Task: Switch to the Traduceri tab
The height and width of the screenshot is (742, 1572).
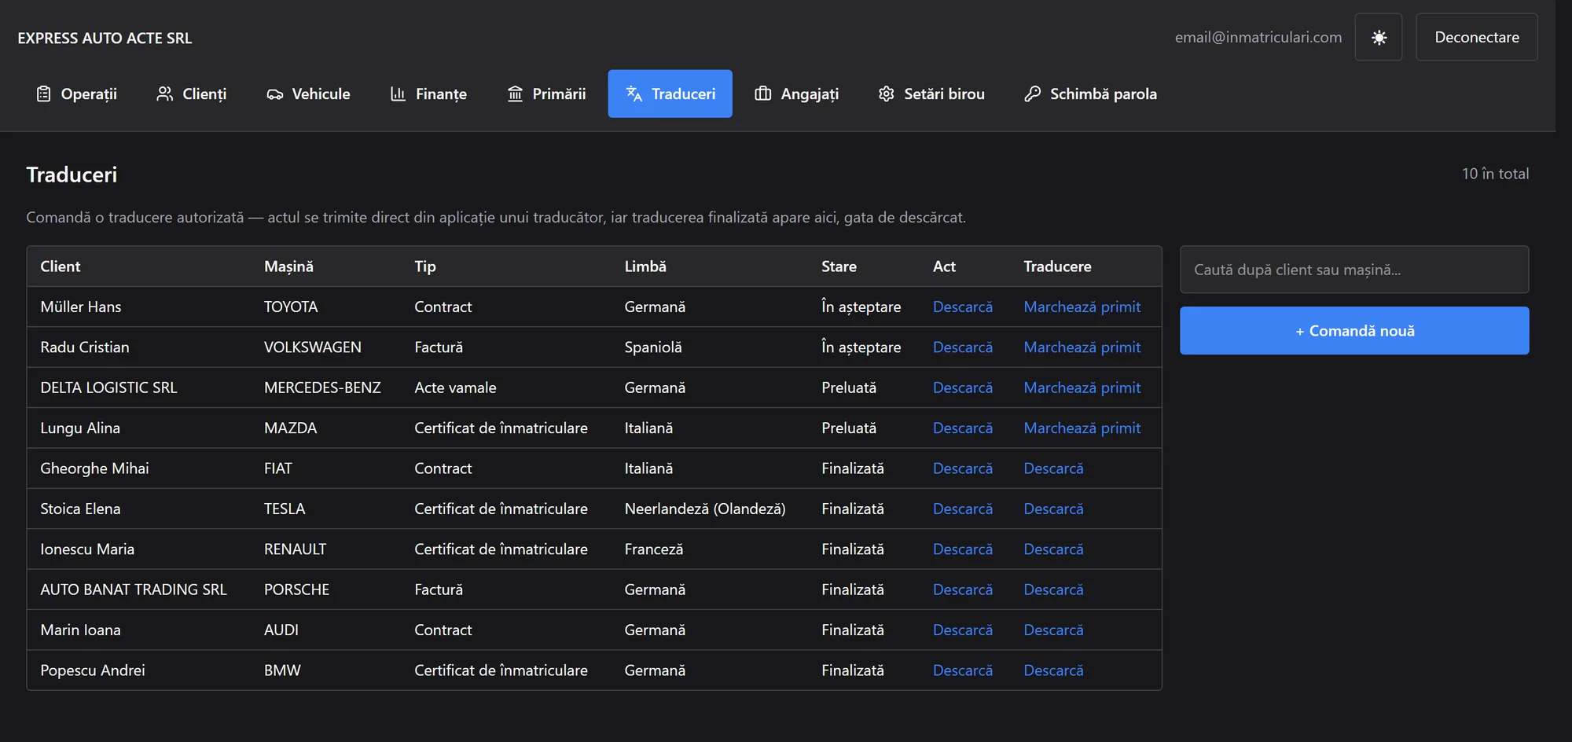Action: click(670, 94)
